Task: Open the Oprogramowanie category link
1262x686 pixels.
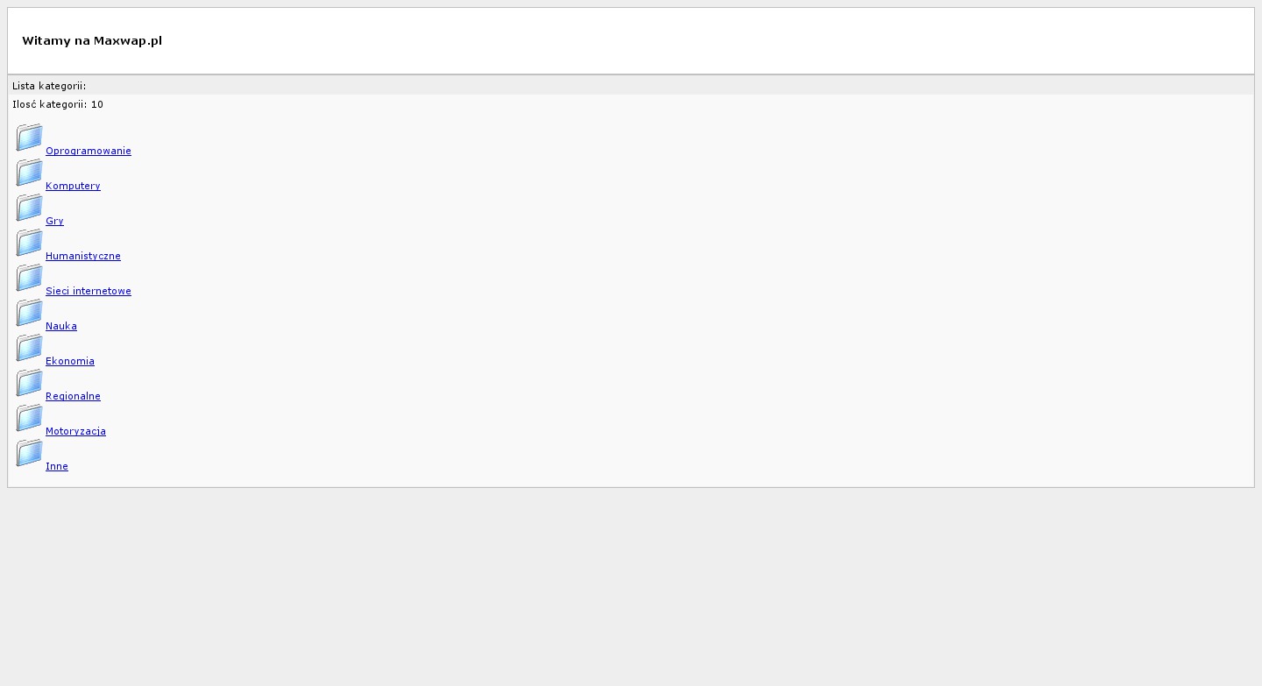Action: click(89, 151)
